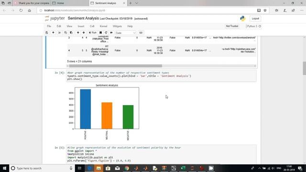Open File Explorer from taskbar
The width and height of the screenshot is (306, 172).
click(98, 168)
